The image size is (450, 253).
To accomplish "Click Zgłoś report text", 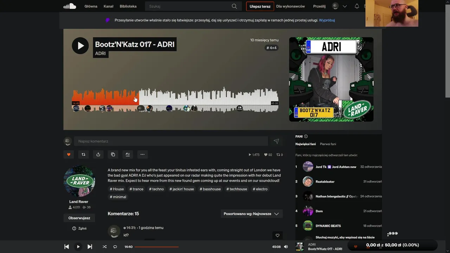I will 83,228.
